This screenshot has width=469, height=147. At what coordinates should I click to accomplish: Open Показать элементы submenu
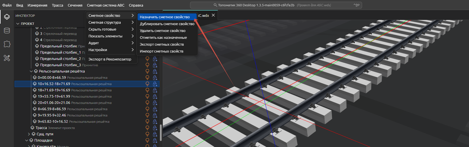[111, 36]
